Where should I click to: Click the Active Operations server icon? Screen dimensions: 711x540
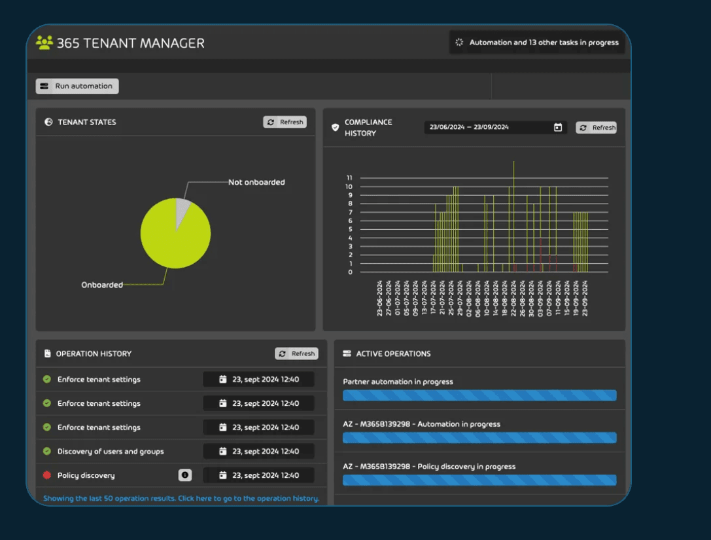coord(347,353)
